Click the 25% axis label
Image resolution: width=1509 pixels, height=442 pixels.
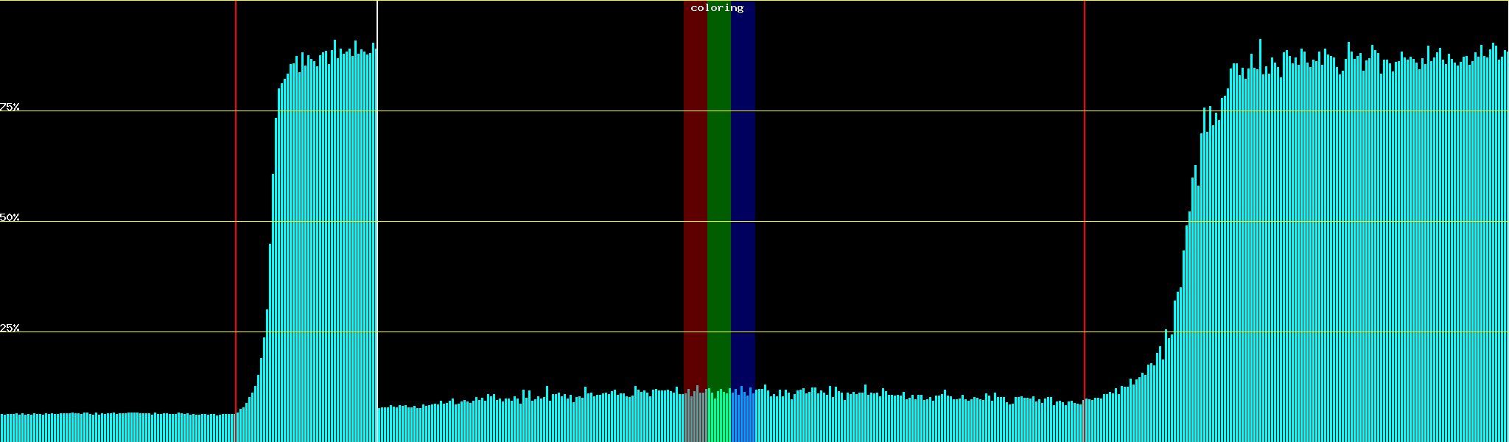click(10, 328)
